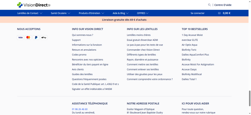Open Code de la Santé Publique link
This screenshot has width=251, height=115.
(x=95, y=84)
